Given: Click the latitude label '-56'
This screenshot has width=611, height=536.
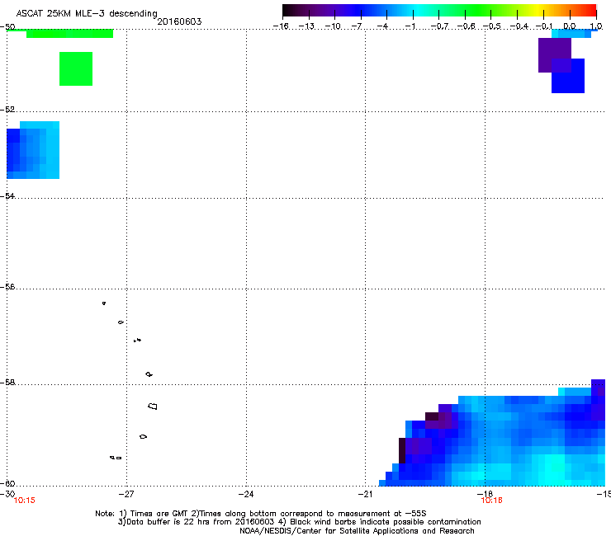Looking at the screenshot, I should (7, 287).
